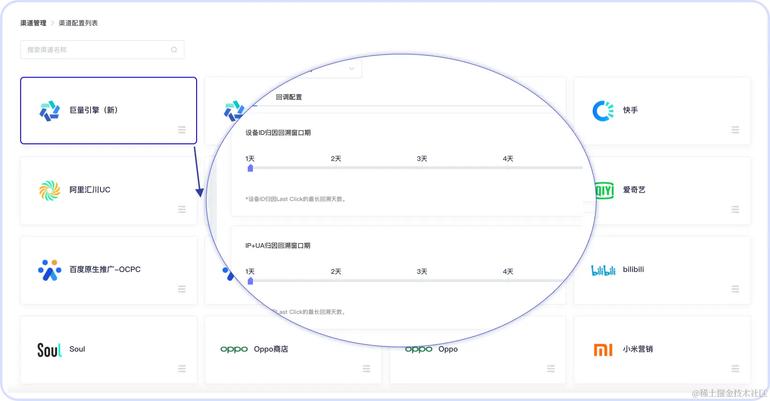The height and width of the screenshot is (401, 770).
Task: Click the *设备ID归因Last Click hint text
Action: [x=297, y=199]
